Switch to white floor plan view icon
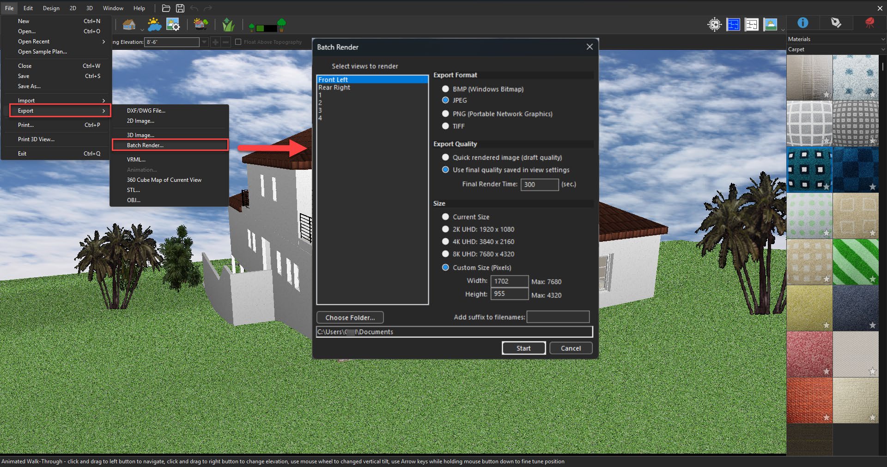Image resolution: width=887 pixels, height=467 pixels. point(752,24)
